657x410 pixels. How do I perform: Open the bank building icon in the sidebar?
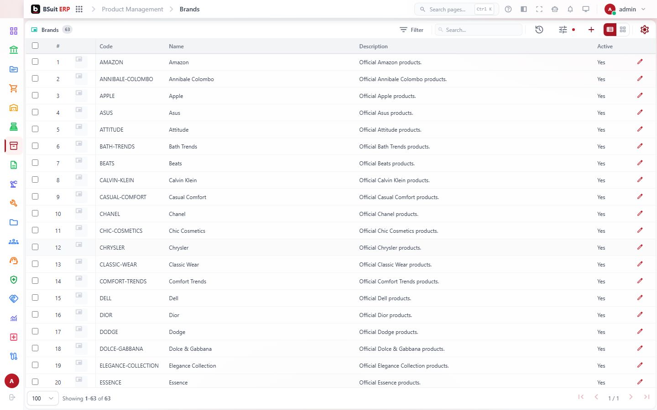[14, 50]
